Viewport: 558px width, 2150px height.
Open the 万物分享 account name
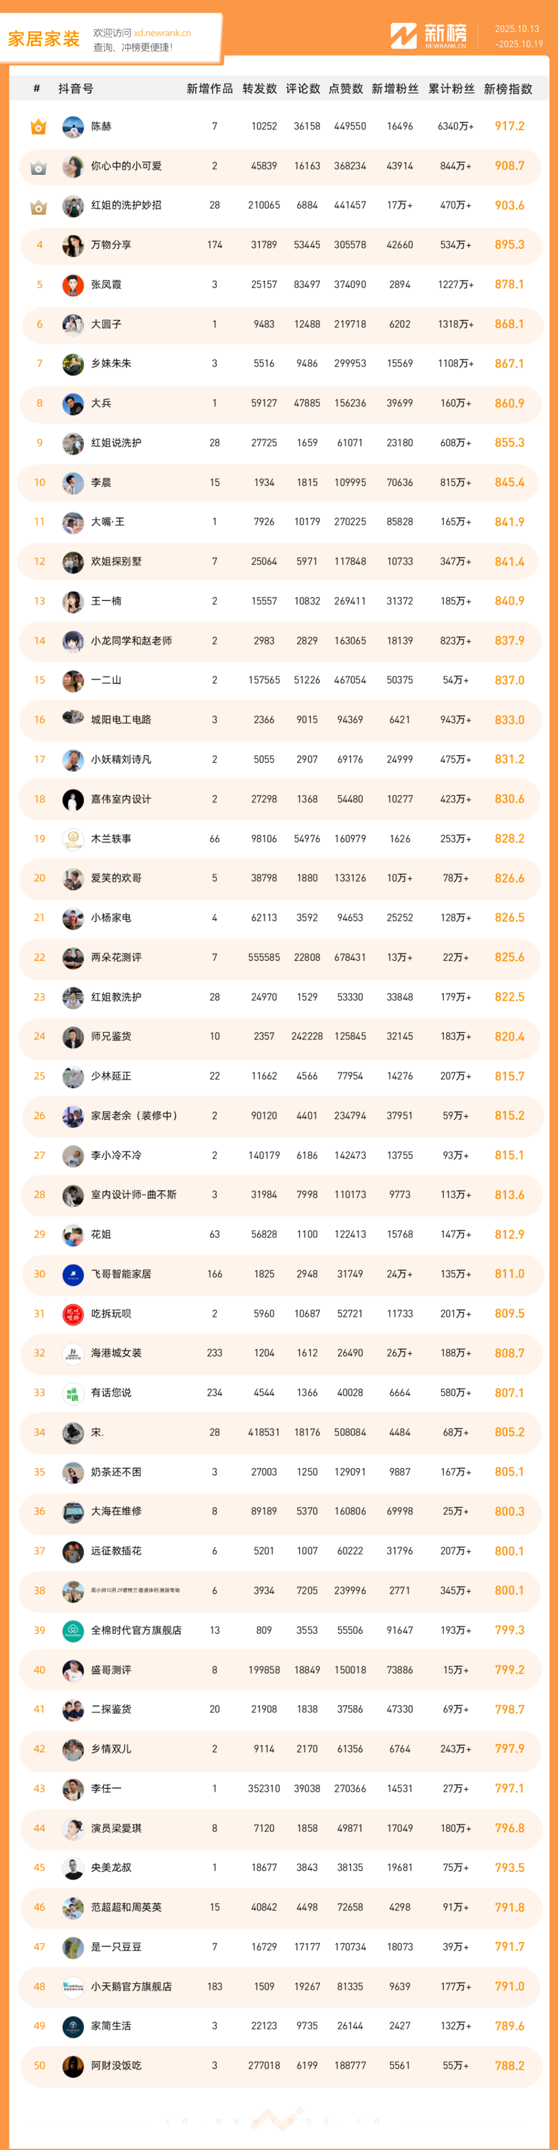(x=111, y=245)
